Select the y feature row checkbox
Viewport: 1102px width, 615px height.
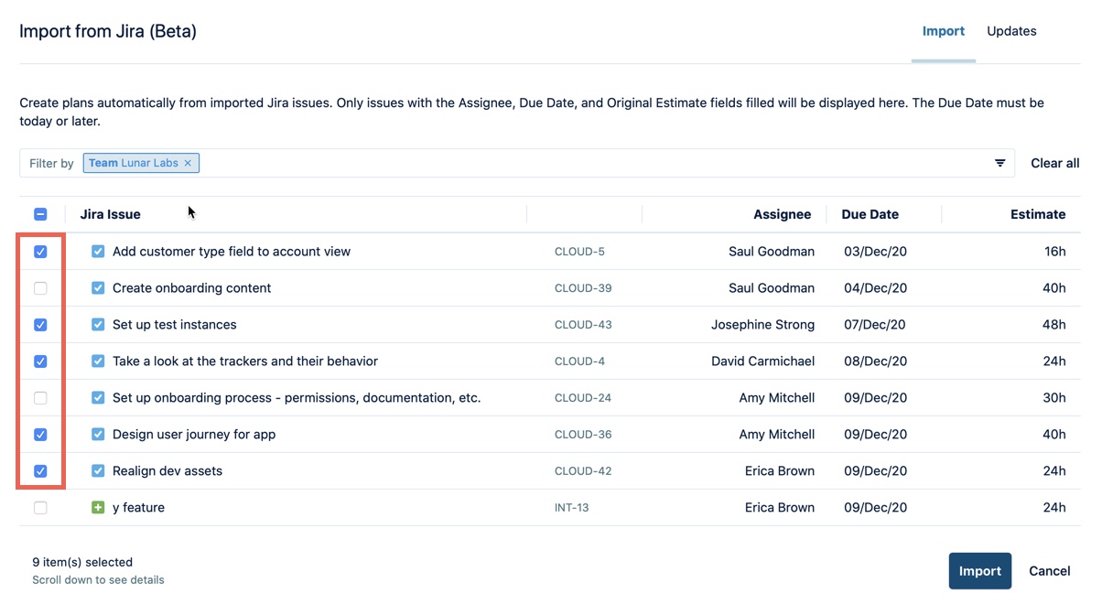40,508
